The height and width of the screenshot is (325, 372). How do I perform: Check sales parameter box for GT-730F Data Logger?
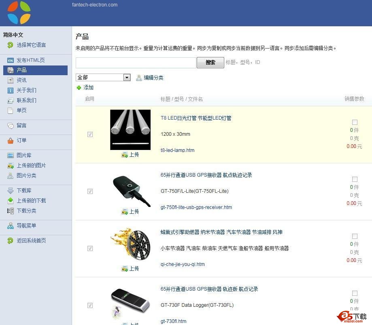355,293
